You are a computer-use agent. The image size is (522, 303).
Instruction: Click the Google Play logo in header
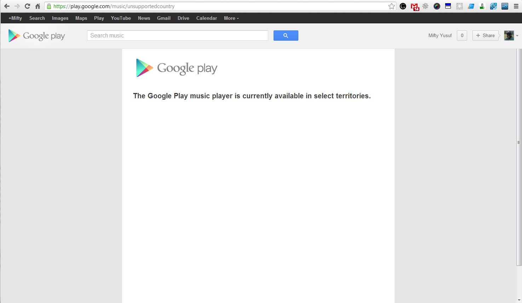click(x=36, y=36)
